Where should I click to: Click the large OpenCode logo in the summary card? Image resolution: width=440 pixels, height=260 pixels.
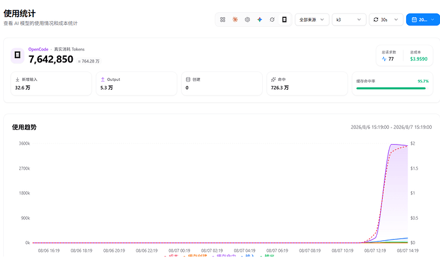coord(17,55)
